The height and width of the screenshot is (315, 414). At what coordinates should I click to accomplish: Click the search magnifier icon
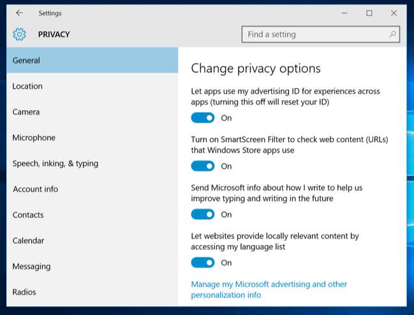(x=393, y=34)
